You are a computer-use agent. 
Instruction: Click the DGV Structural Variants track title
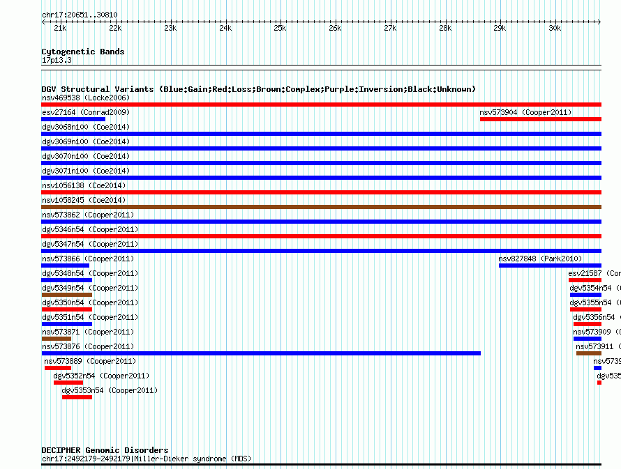pos(259,89)
